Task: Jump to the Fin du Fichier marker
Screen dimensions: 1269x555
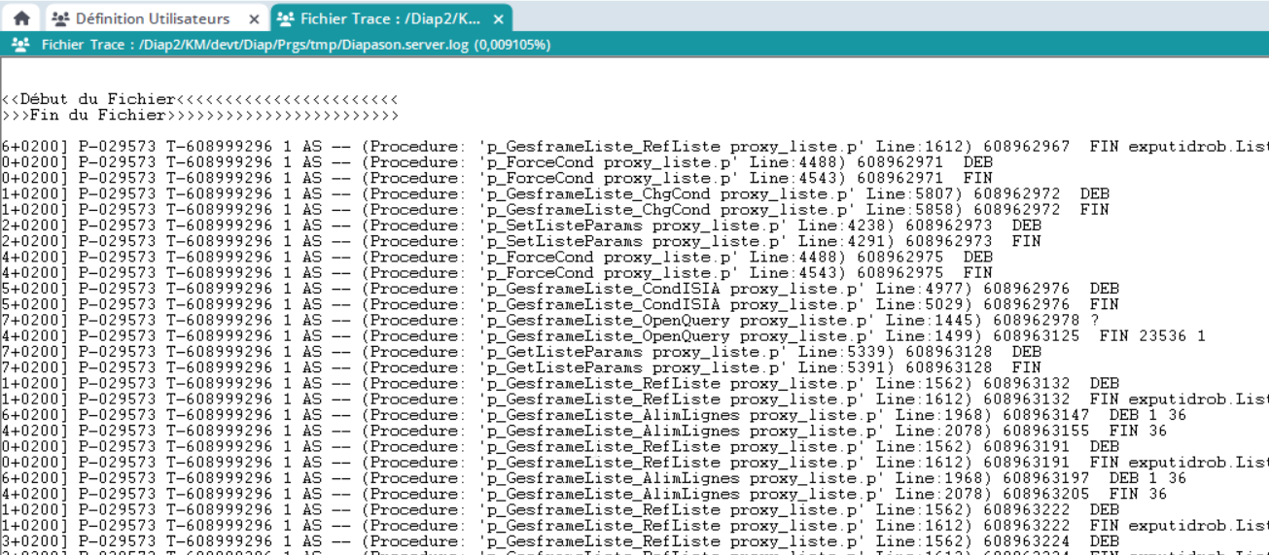Action: (x=97, y=115)
